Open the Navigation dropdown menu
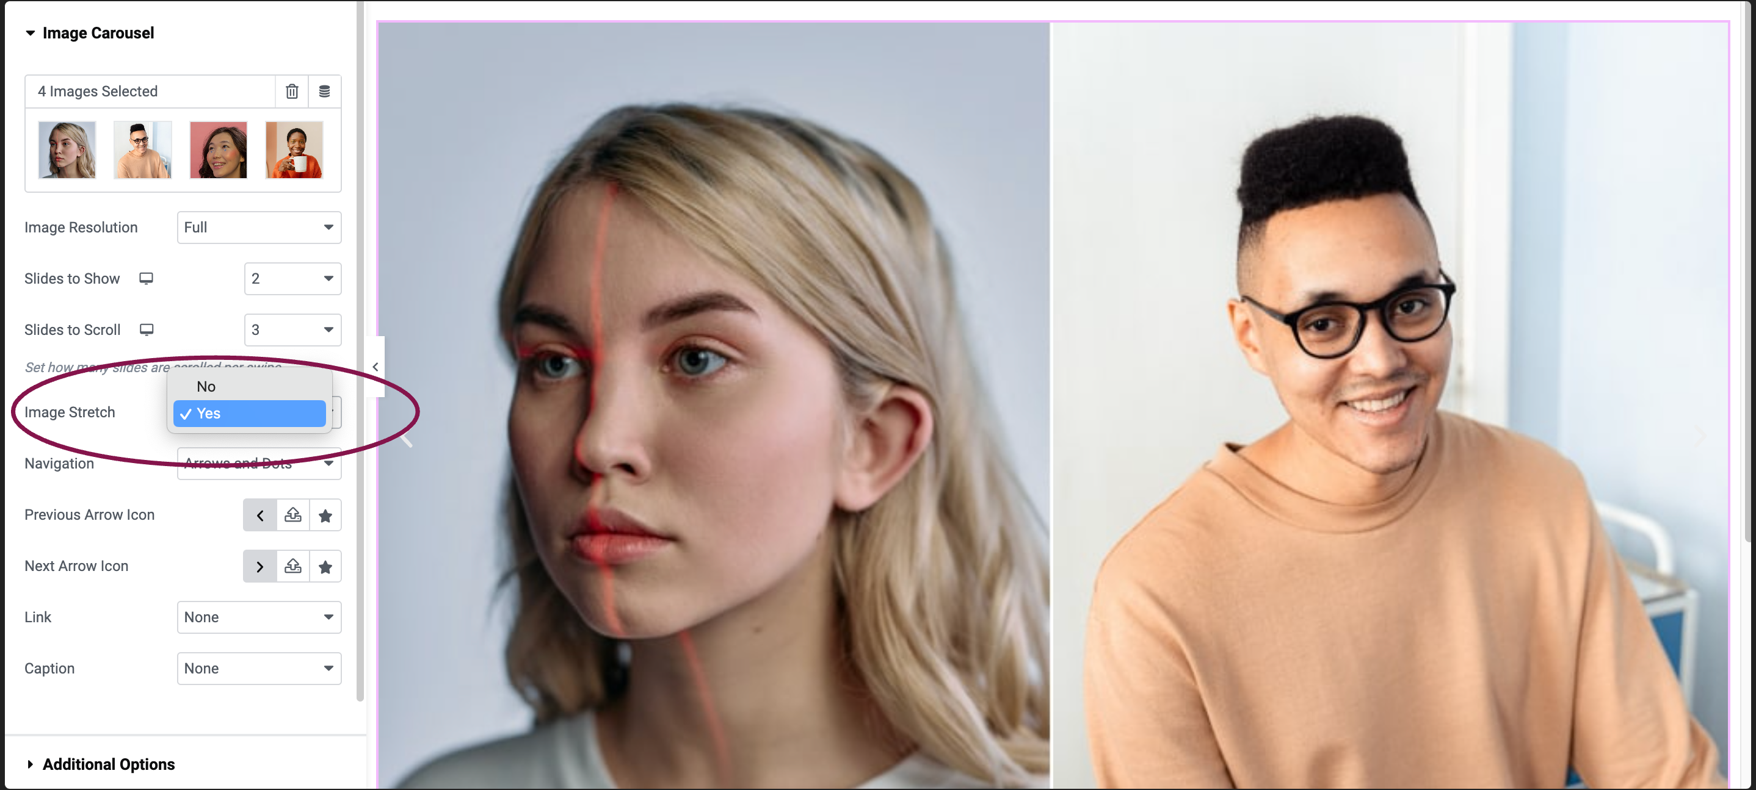 tap(259, 463)
